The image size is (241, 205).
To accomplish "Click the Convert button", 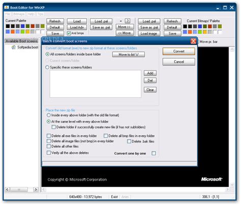I will tap(179, 51).
